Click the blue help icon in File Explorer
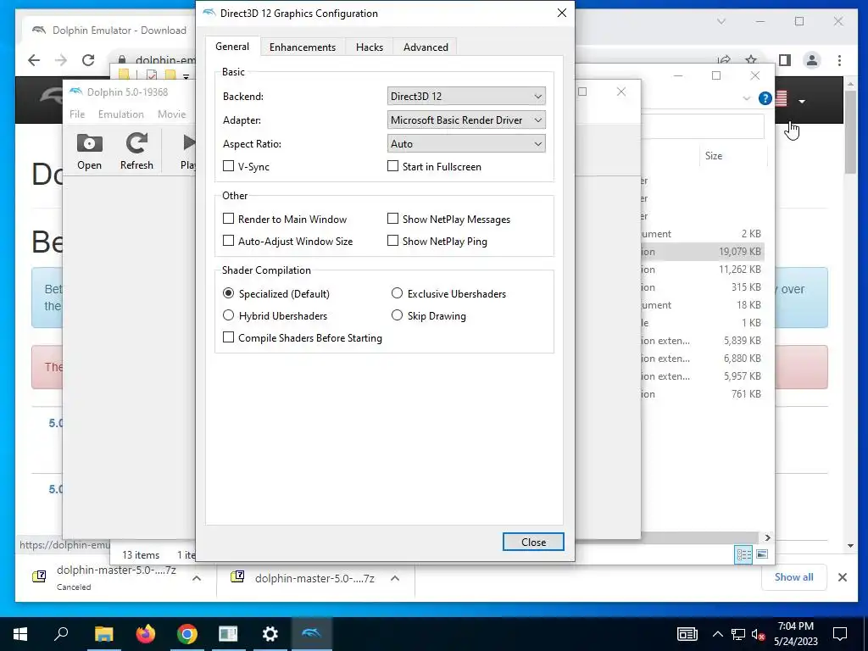868x651 pixels. point(765,98)
